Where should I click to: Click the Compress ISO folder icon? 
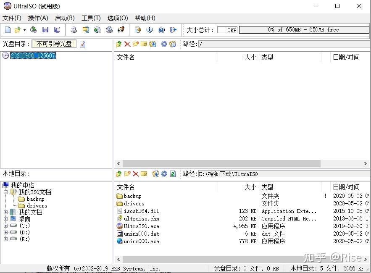(x=86, y=30)
